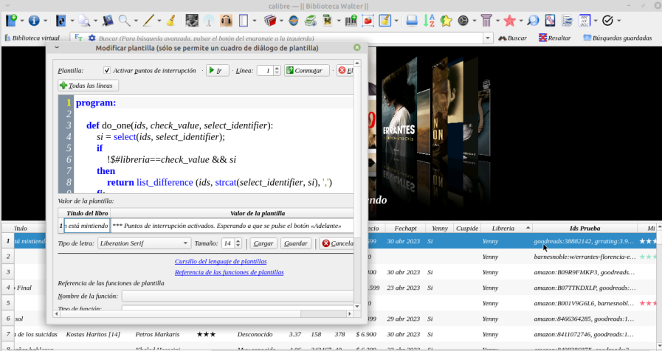Click the Tamaño font size spinbox
This screenshot has width=662, height=351.
[x=231, y=243]
